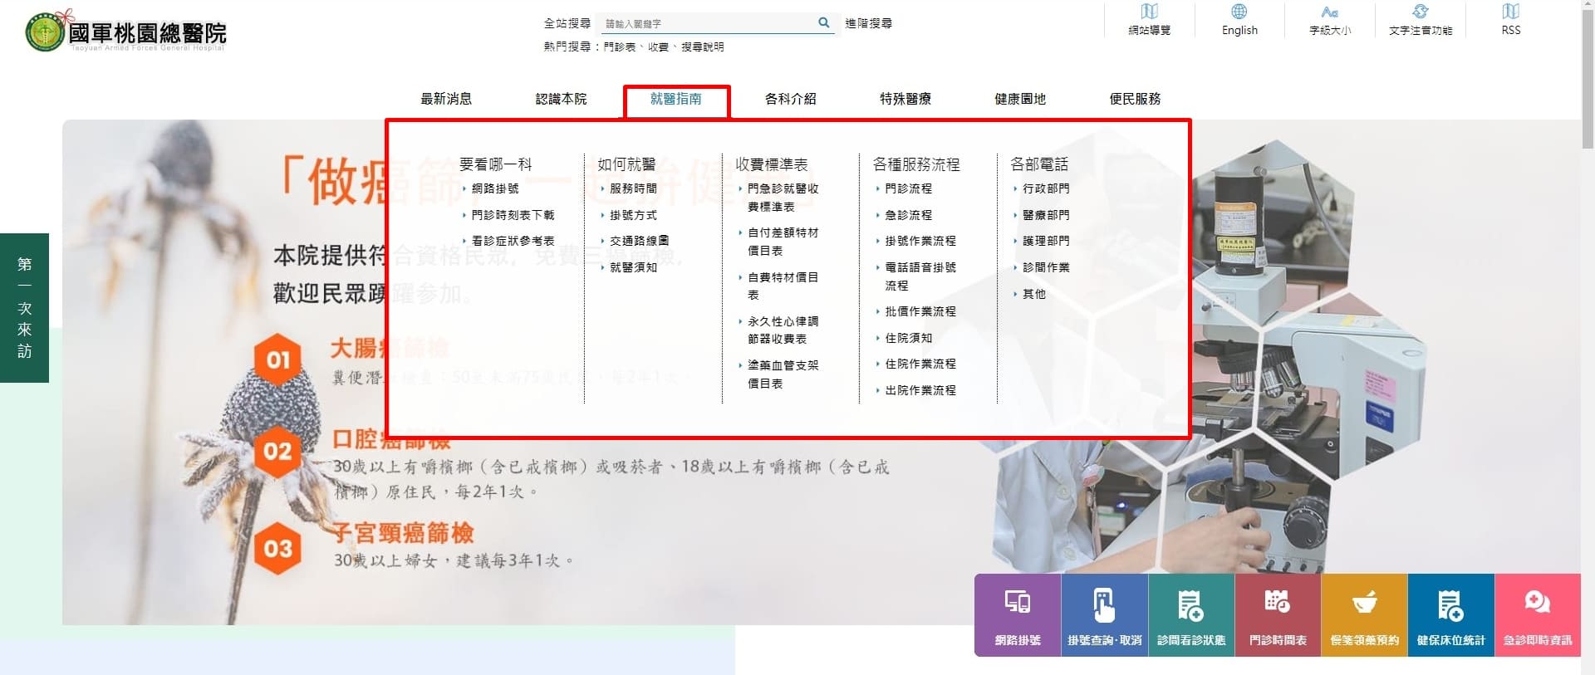Open emergency real-time info (急診即時資訊) tile
1595x675 pixels.
click(x=1537, y=614)
